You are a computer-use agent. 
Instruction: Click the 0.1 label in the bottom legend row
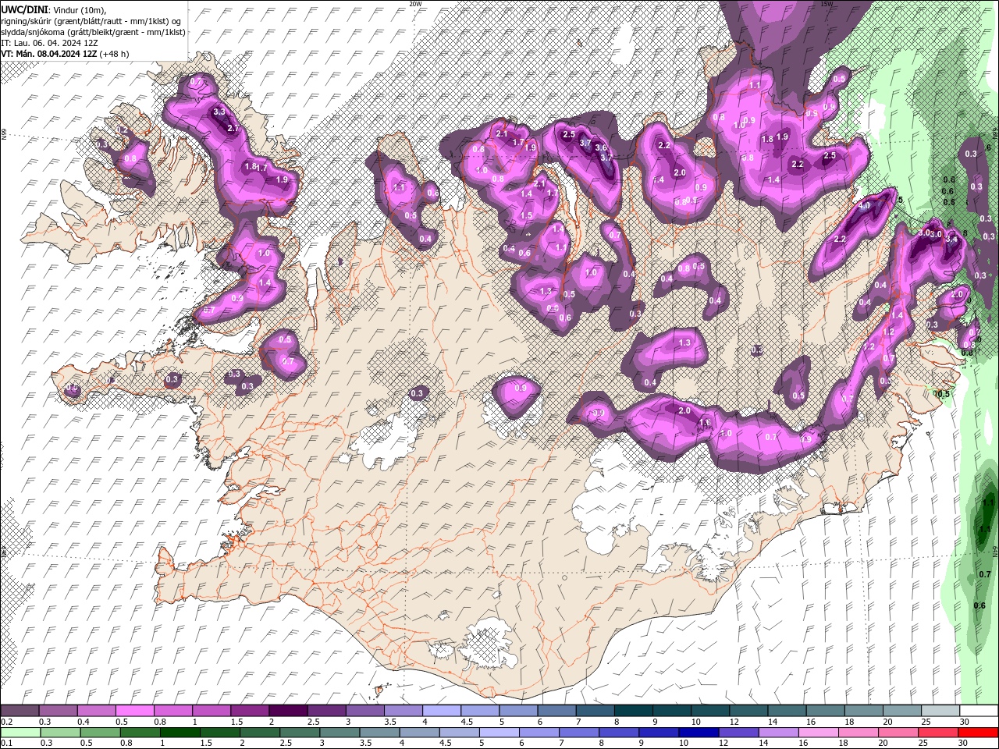coord(8,744)
